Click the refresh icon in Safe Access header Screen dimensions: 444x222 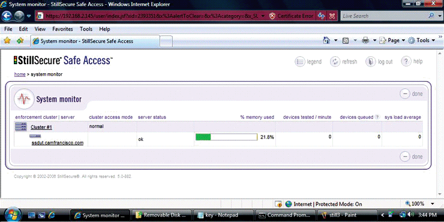coord(335,61)
